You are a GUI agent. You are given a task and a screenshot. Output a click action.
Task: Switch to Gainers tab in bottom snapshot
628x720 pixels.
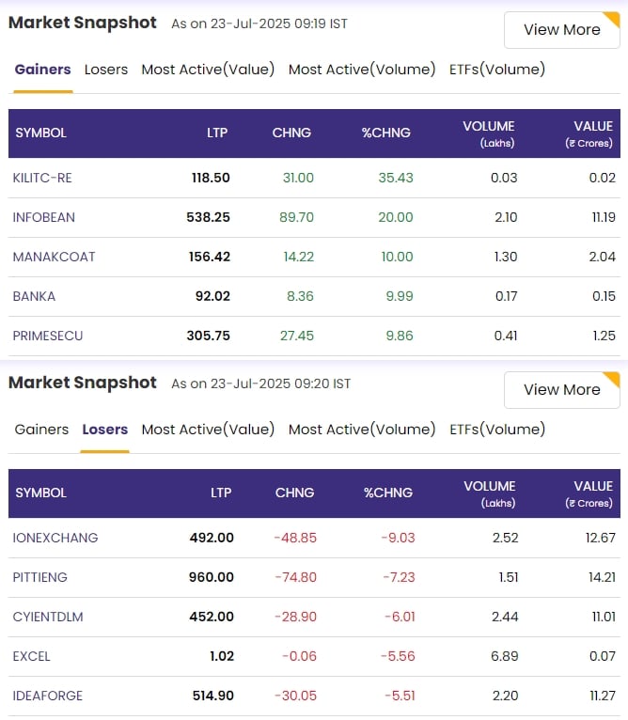coord(41,430)
